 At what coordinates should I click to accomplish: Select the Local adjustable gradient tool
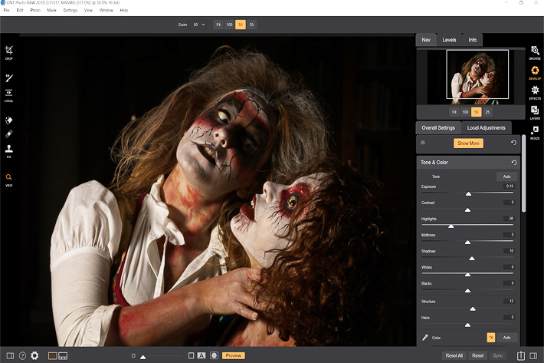click(x=8, y=95)
